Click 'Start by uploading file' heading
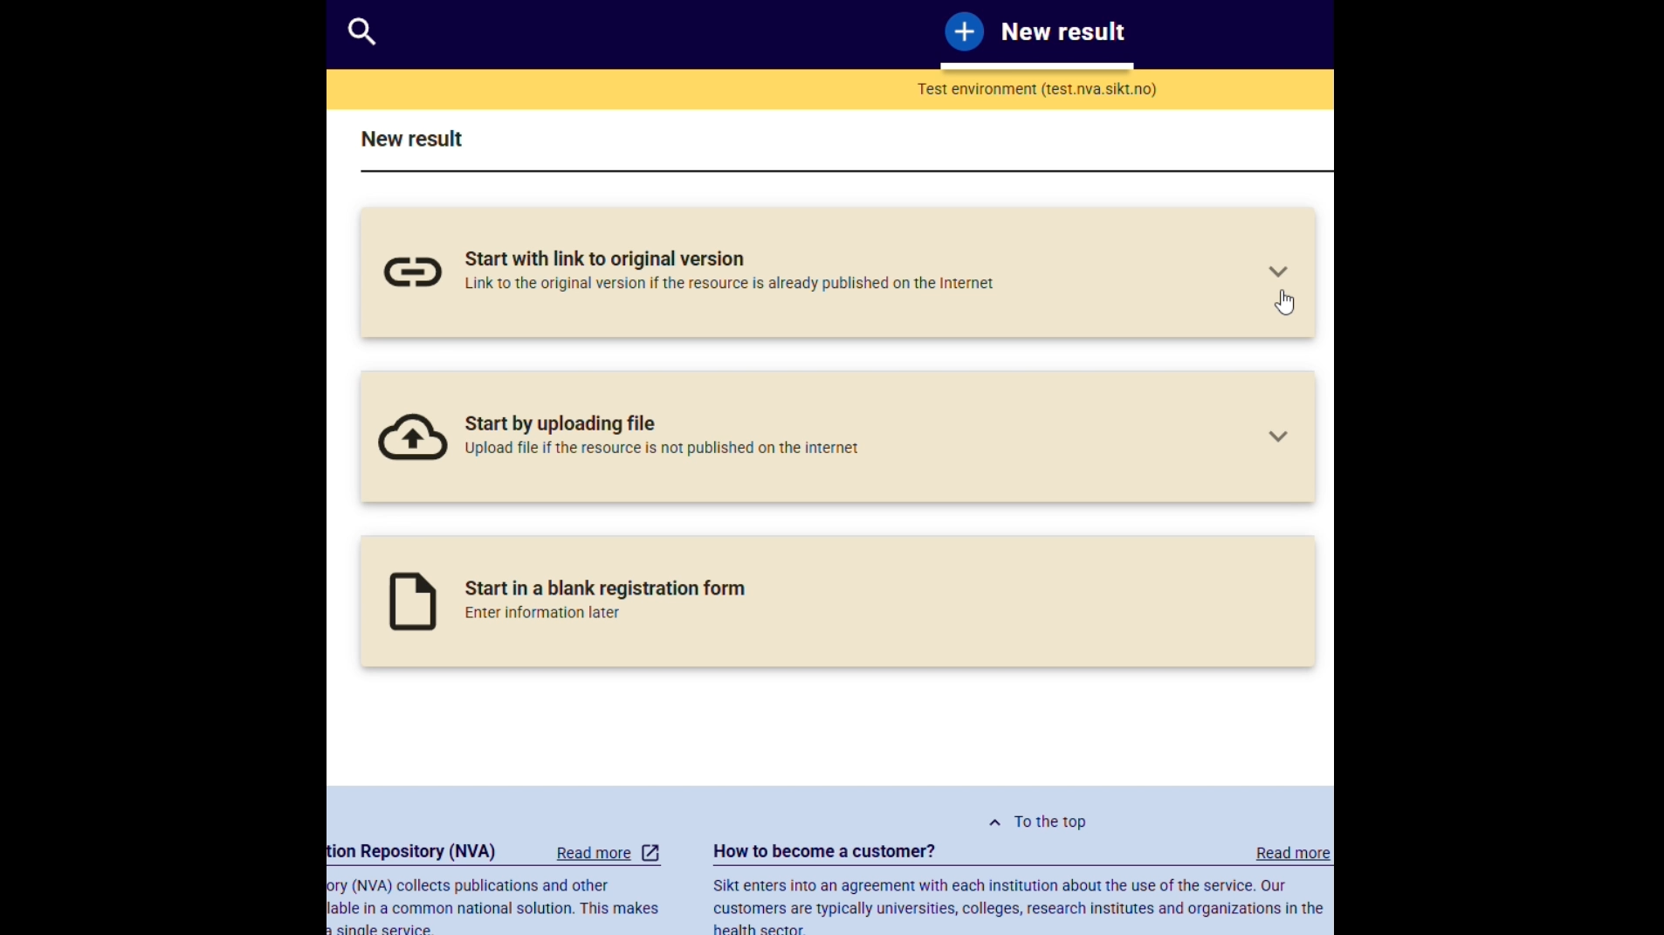Viewport: 1664px width, 935px height. click(x=560, y=423)
